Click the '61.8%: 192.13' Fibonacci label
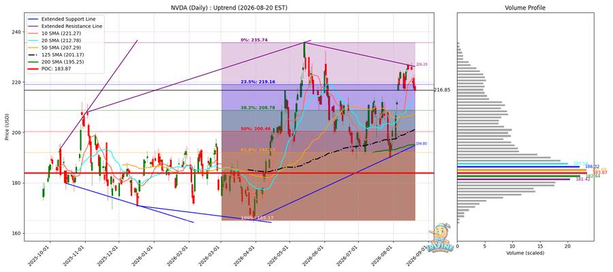The width and height of the screenshot is (613, 272). click(257, 150)
